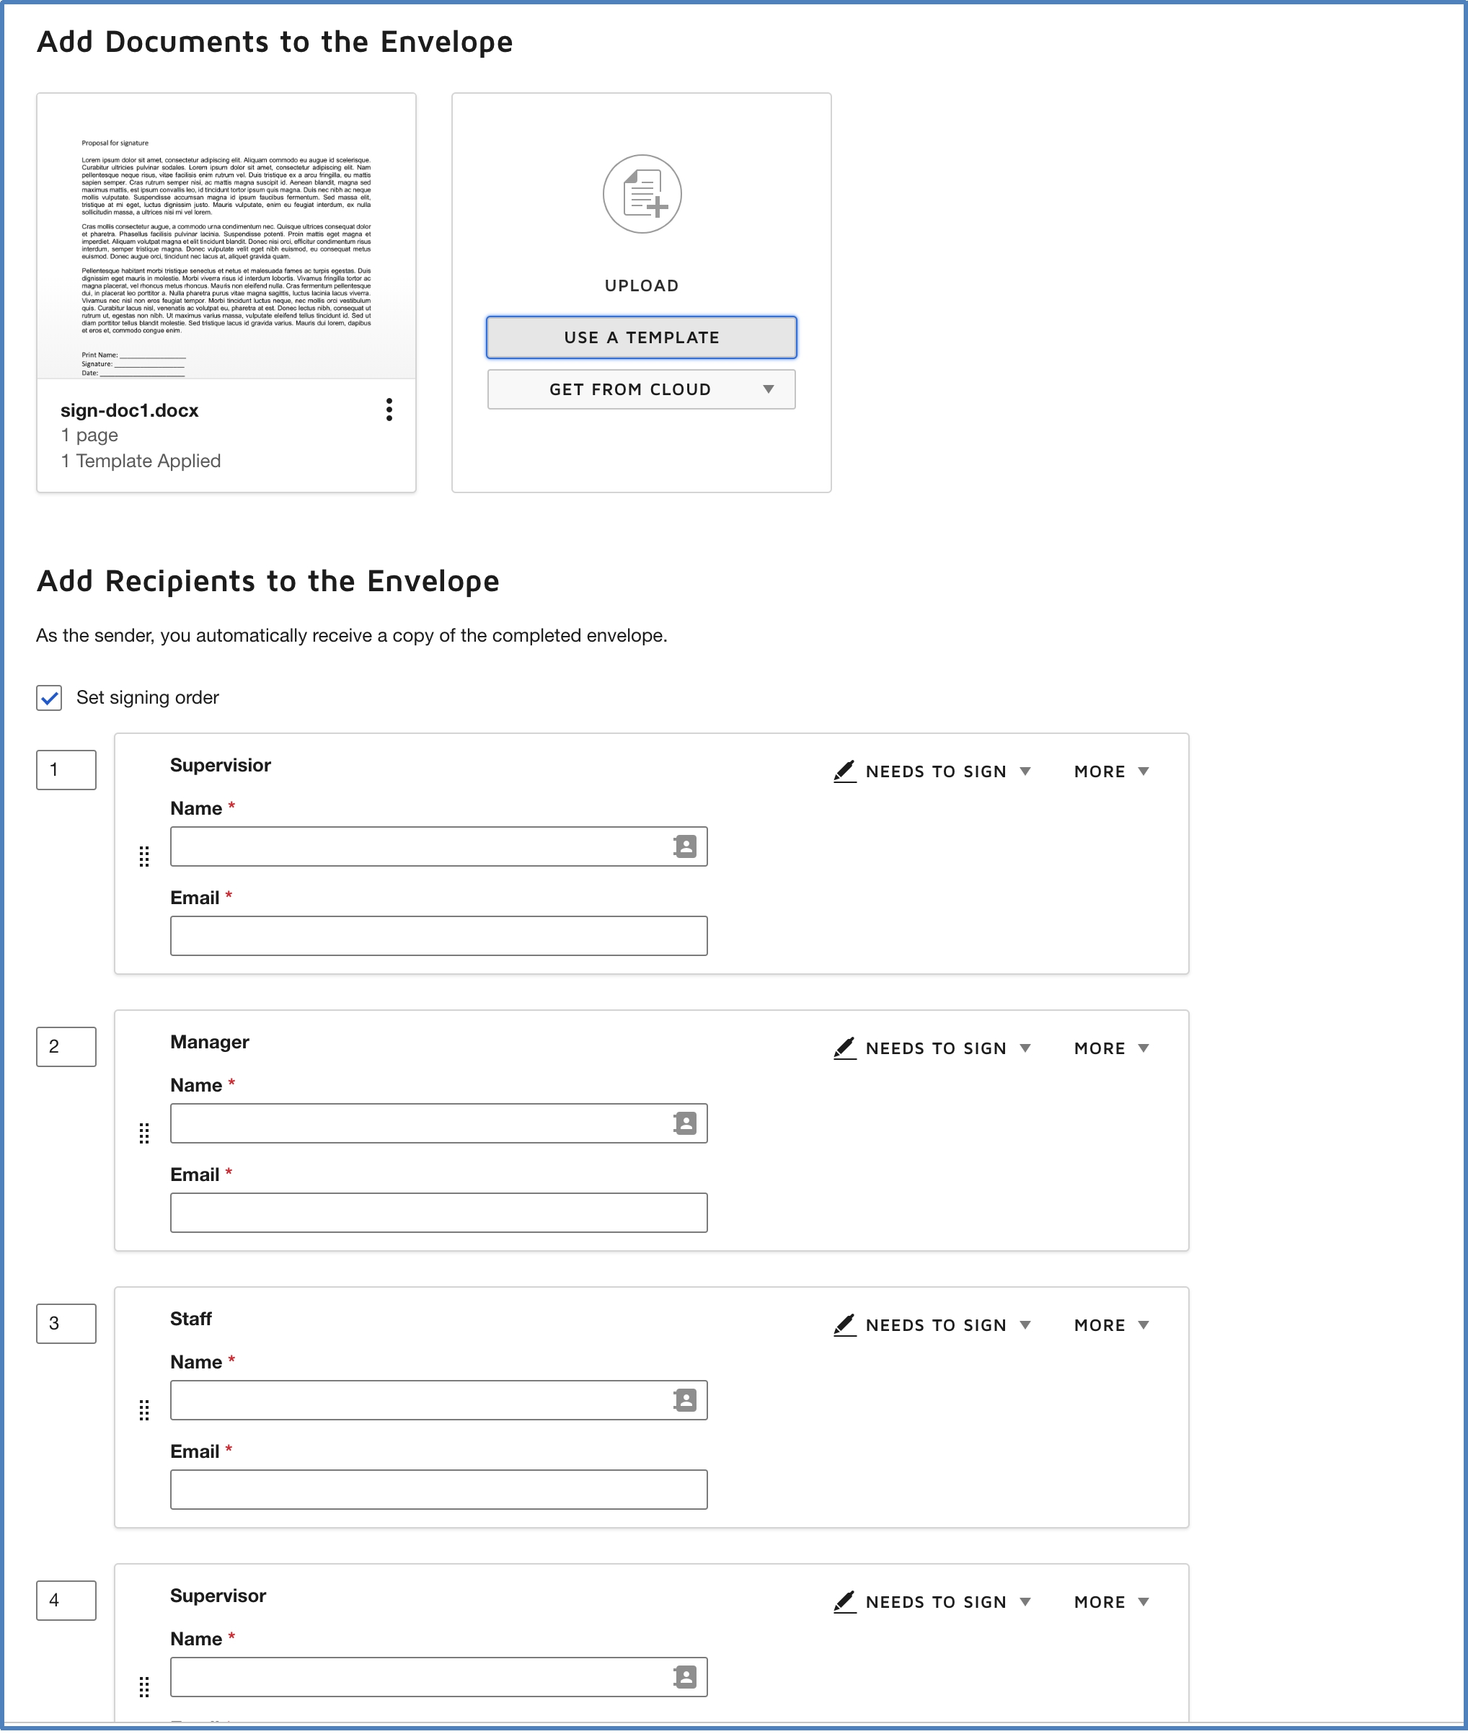Edit signing order box number 4
Image resolution: width=1468 pixels, height=1734 pixels.
point(66,1600)
